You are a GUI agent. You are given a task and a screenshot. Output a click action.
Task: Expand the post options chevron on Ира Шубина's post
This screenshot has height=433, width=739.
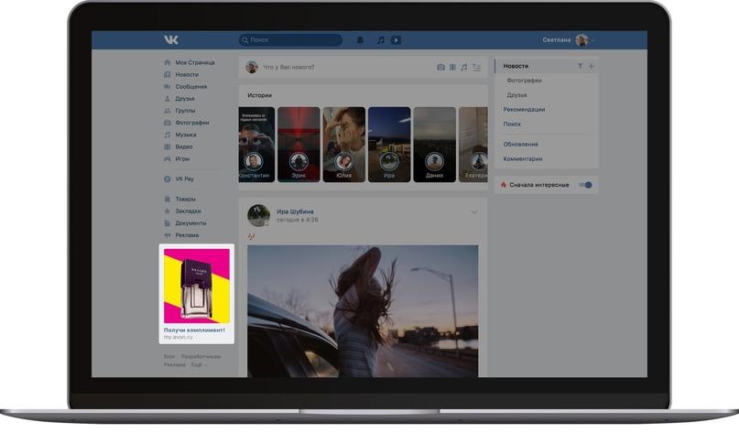coord(474,212)
